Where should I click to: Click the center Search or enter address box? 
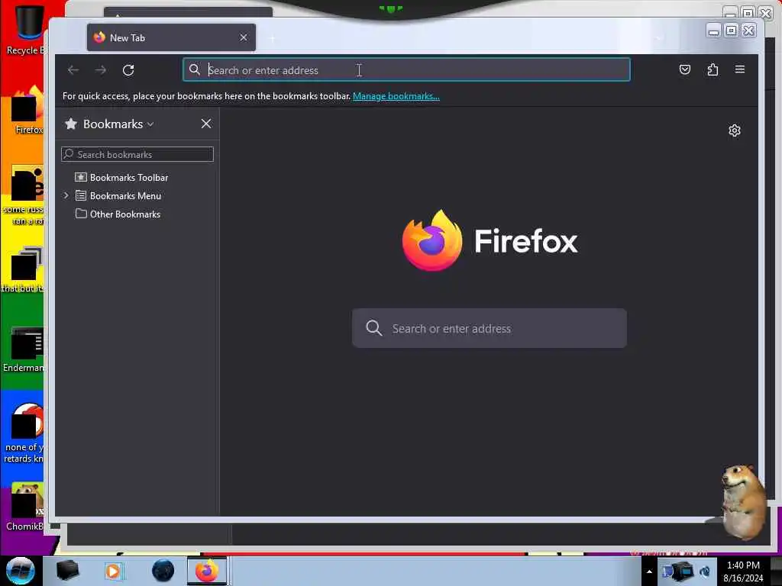(490, 328)
